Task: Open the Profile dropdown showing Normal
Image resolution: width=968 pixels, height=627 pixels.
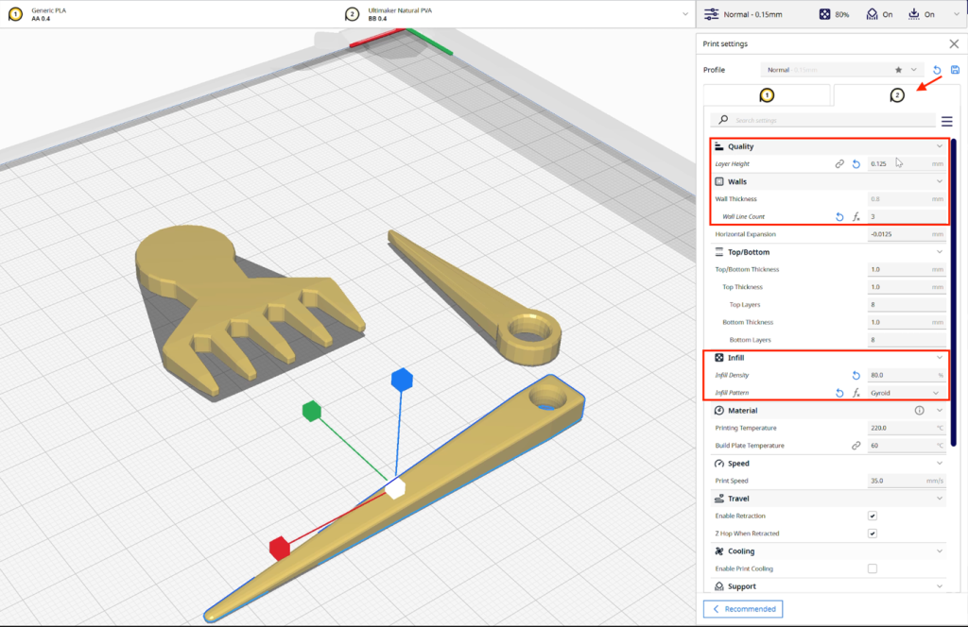Action: click(x=842, y=70)
